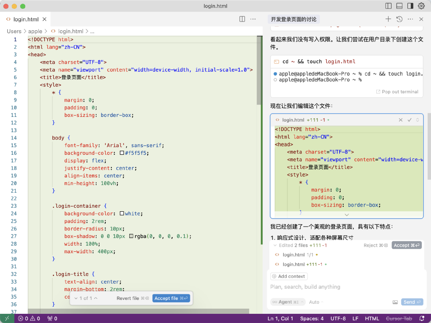Viewport: 431px width, 323px height.
Task: Collapse the Edited 2 files list
Action: 275,246
